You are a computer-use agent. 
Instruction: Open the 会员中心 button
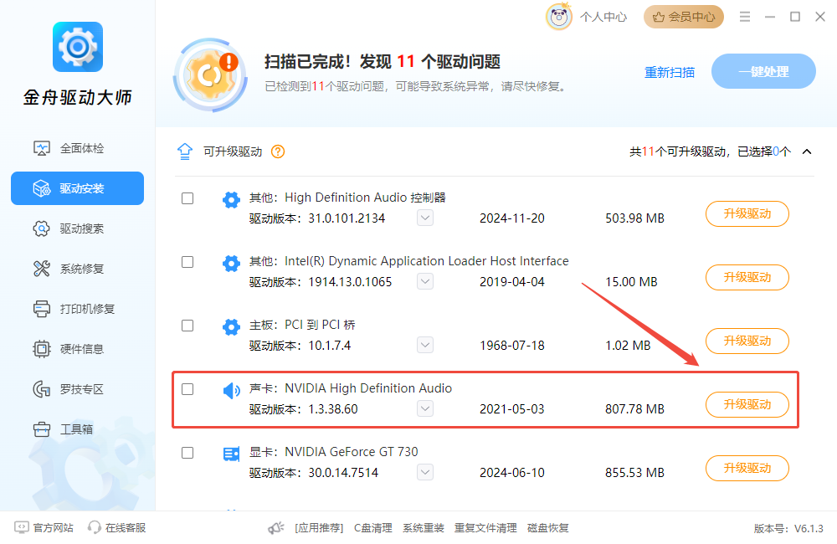684,17
